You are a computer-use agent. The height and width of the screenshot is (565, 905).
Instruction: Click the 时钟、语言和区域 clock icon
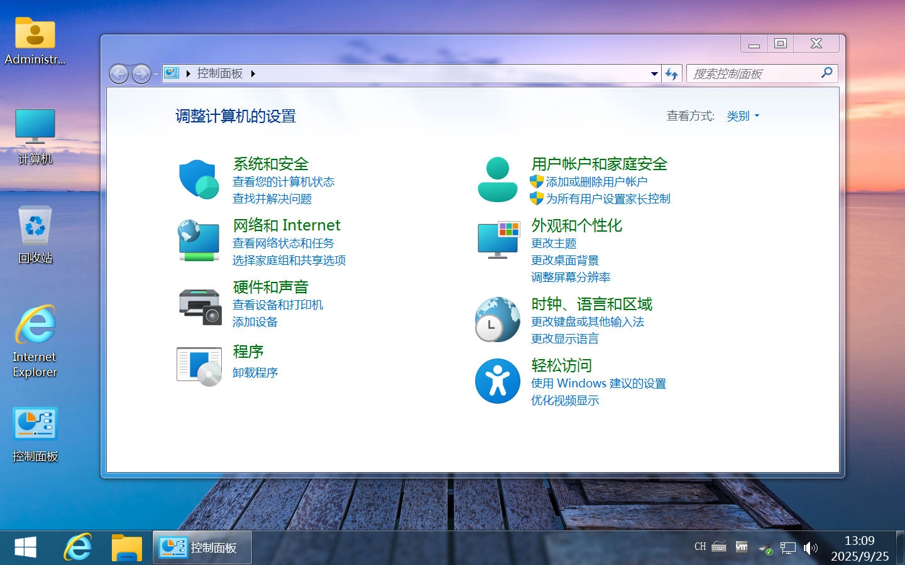coord(497,320)
